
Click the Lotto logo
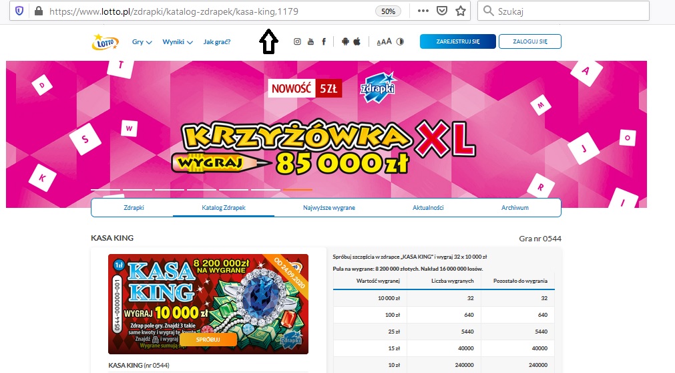tap(105, 42)
